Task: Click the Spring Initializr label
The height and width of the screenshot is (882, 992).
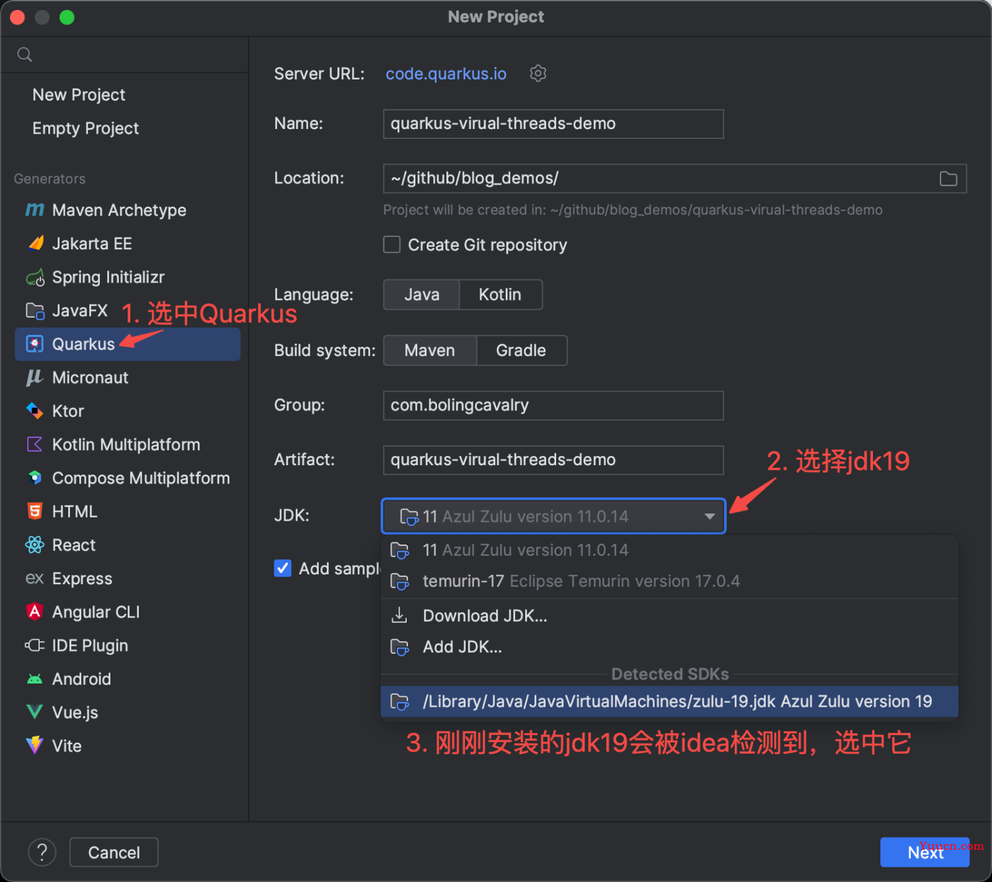Action: click(x=108, y=277)
